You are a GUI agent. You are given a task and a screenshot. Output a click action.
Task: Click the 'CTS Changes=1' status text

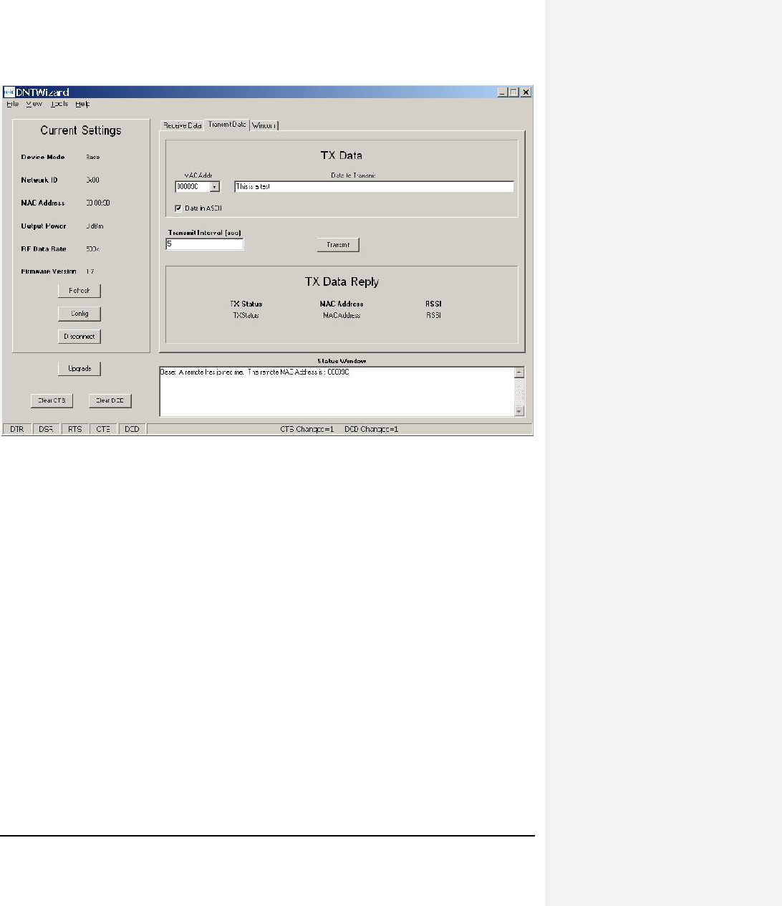tap(306, 429)
